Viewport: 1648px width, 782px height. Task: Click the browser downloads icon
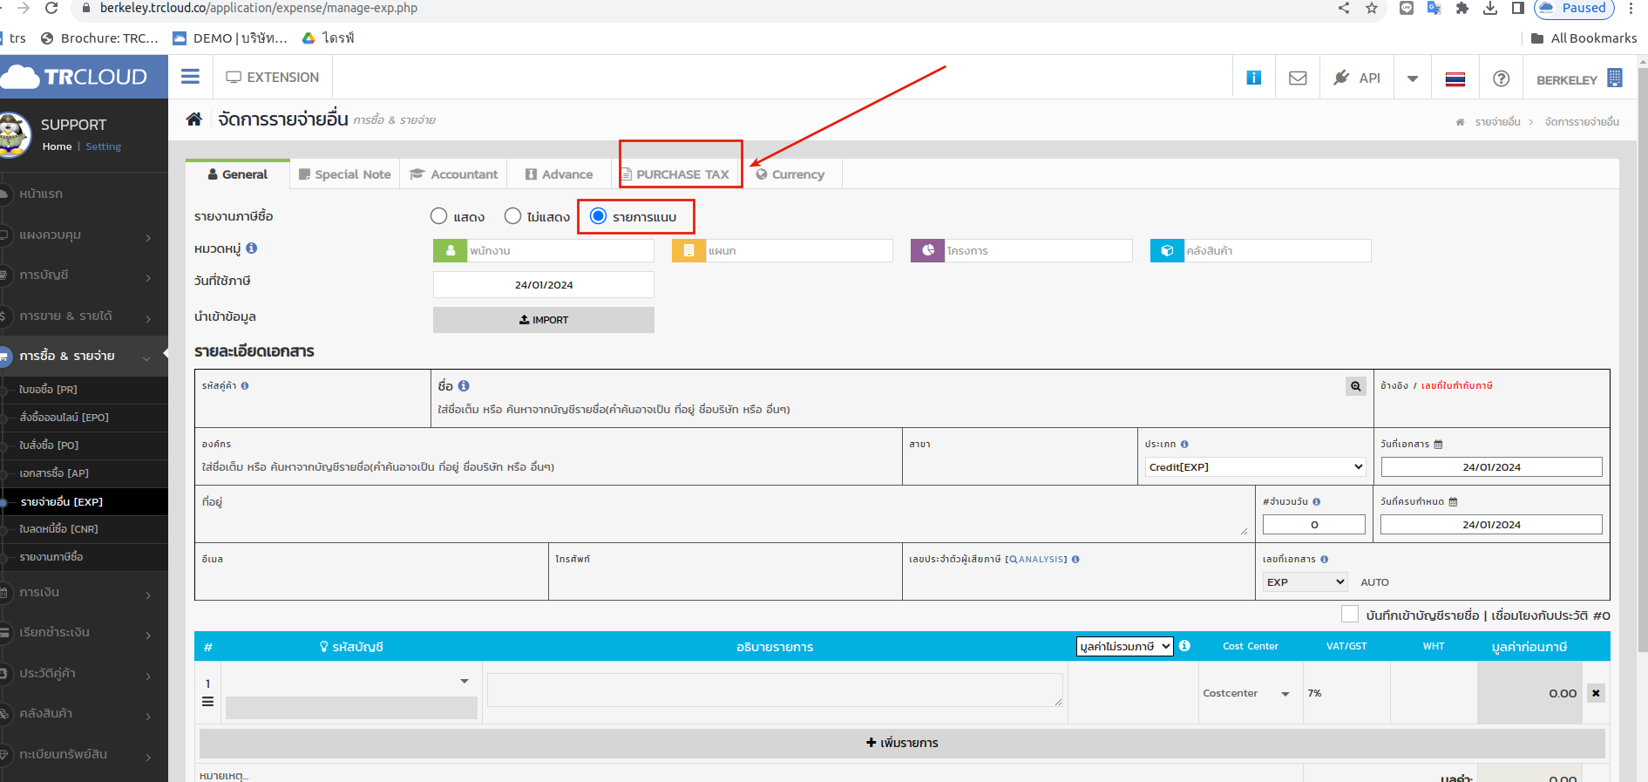1490,8
